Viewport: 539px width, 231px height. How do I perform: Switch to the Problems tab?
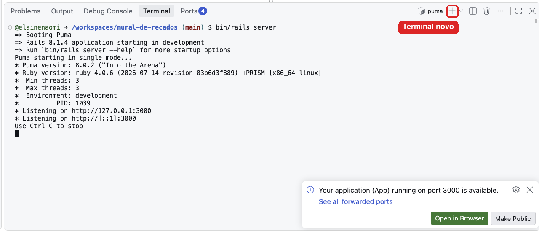pyautogui.click(x=25, y=11)
